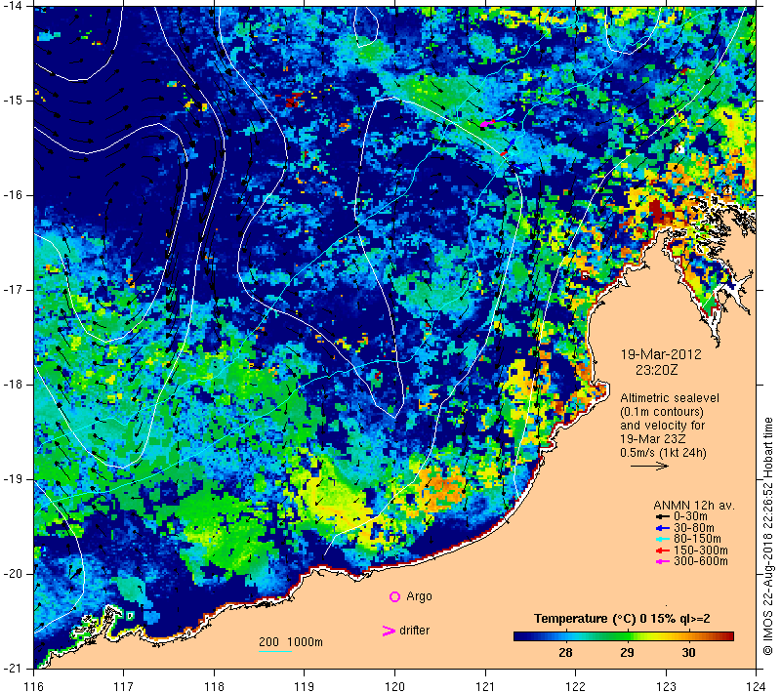Click the 29 degree colour bar label
The image size is (781, 693).
(x=627, y=653)
